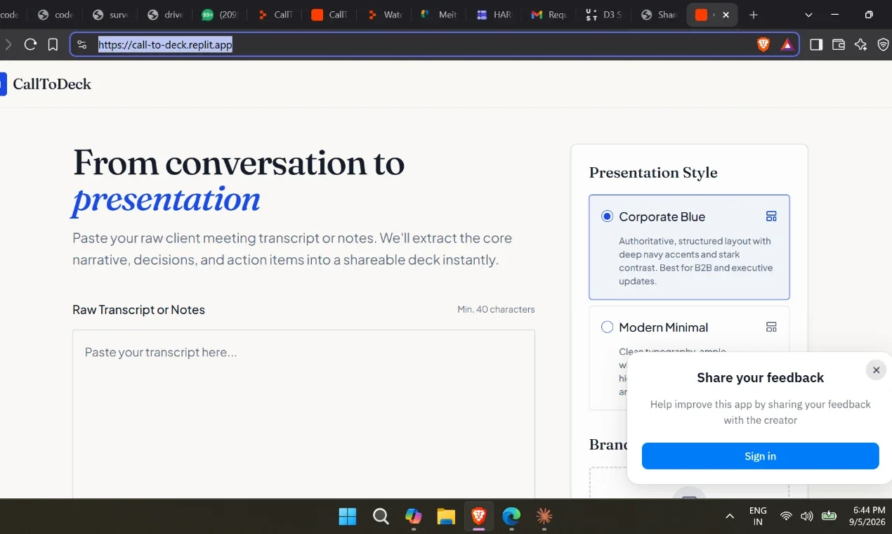Viewport: 892px width, 534px height.
Task: Open a new tab with the plus icon
Action: tap(754, 15)
